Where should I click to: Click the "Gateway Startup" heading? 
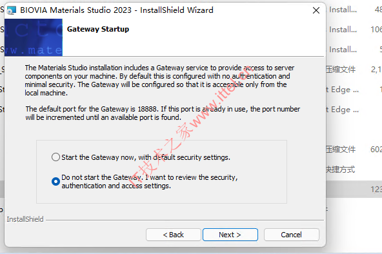98,29
